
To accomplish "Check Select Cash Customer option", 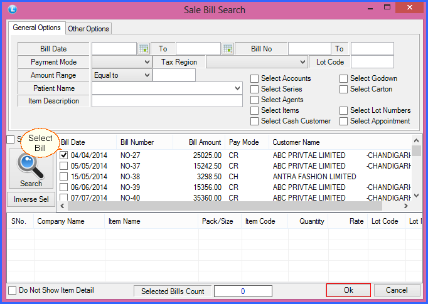I will 254,121.
